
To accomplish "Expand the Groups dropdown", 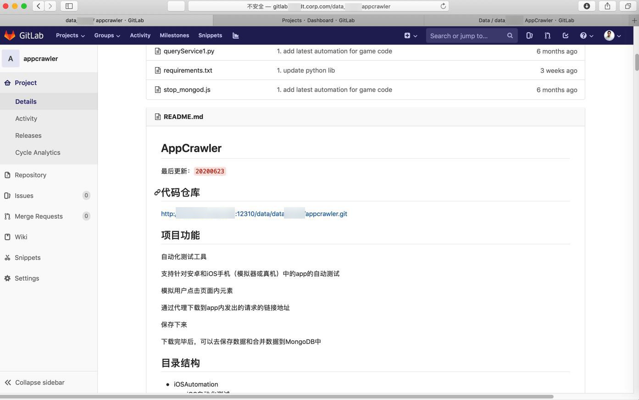I will [x=107, y=35].
